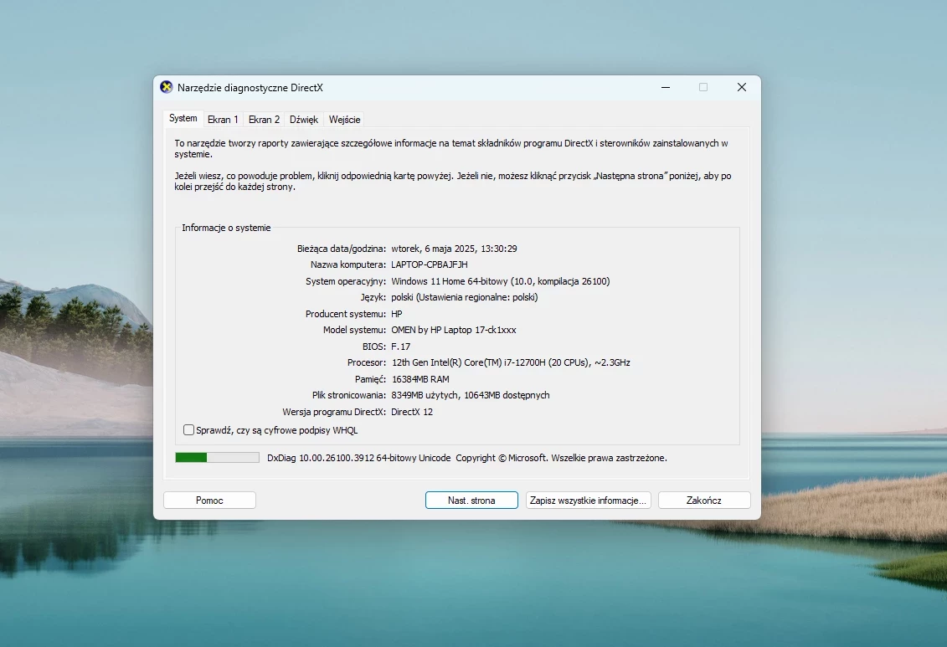Enable the WHQL digital signatures checkbox
947x647 pixels.
(189, 429)
